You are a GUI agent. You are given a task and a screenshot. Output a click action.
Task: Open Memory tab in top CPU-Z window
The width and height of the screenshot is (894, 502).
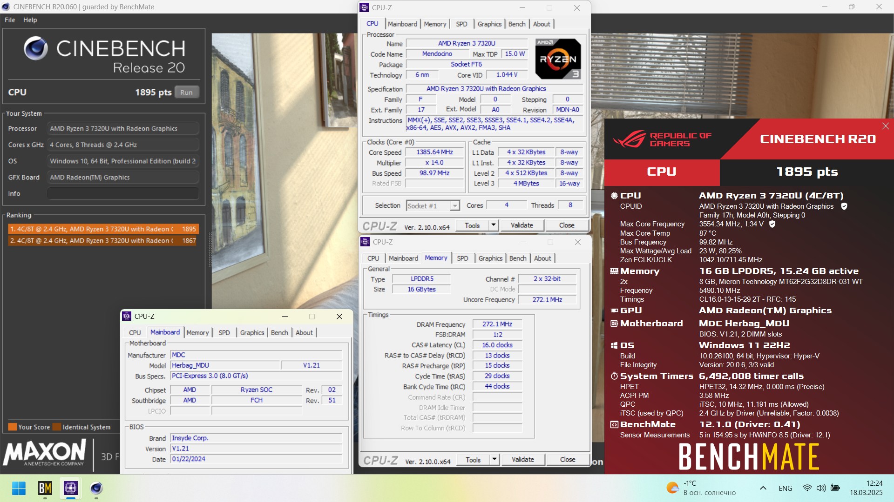tap(435, 24)
